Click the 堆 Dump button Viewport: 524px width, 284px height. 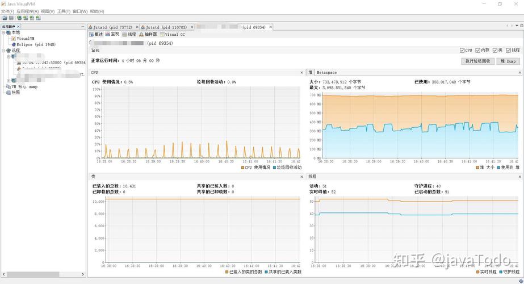508,61
